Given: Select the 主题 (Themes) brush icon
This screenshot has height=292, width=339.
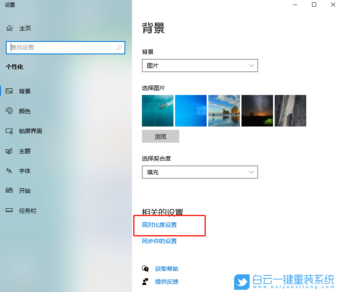Looking at the screenshot, I should [x=10, y=151].
